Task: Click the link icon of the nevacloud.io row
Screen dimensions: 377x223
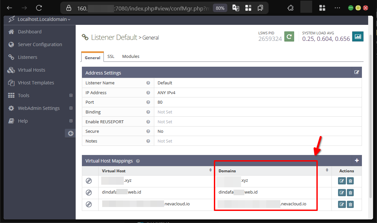Action: coord(89,204)
